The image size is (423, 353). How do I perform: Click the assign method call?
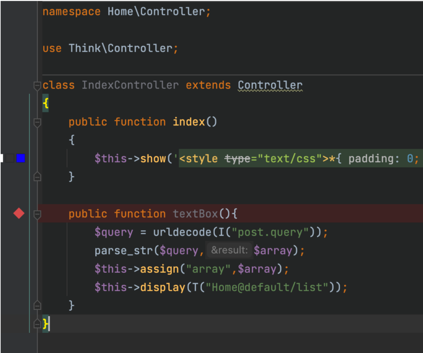[x=160, y=269]
